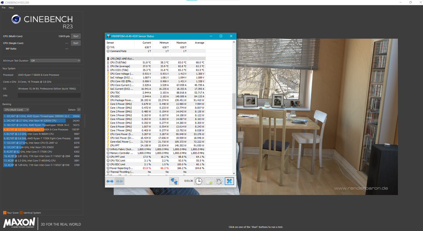Start the CPU Multi Core test

(x=76, y=36)
